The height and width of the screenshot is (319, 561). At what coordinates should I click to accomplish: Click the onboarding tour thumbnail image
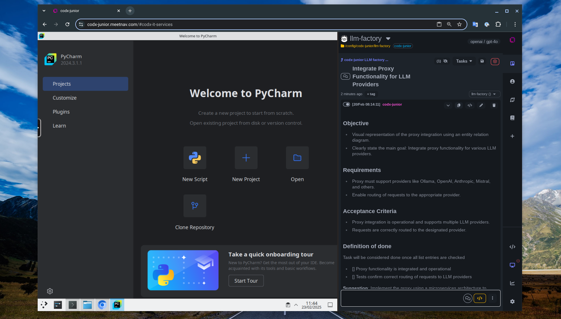(183, 270)
